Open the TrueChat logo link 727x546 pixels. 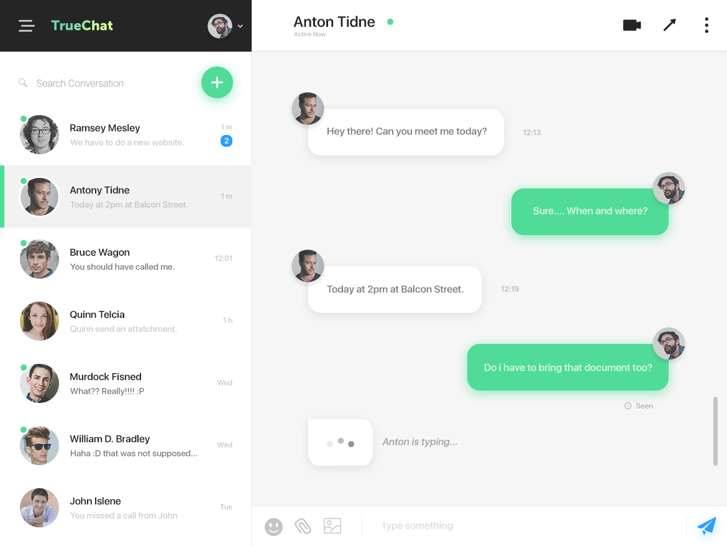82,25
